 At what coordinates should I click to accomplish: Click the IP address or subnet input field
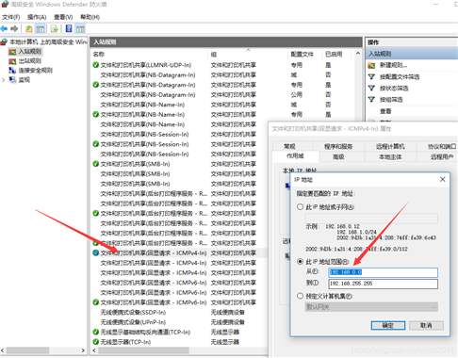click(x=371, y=219)
